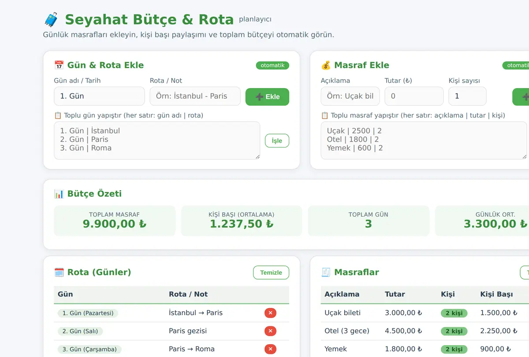Click the 2. Gün (Salı) day tag
Viewport: 529px width, 357px height.
click(80, 331)
